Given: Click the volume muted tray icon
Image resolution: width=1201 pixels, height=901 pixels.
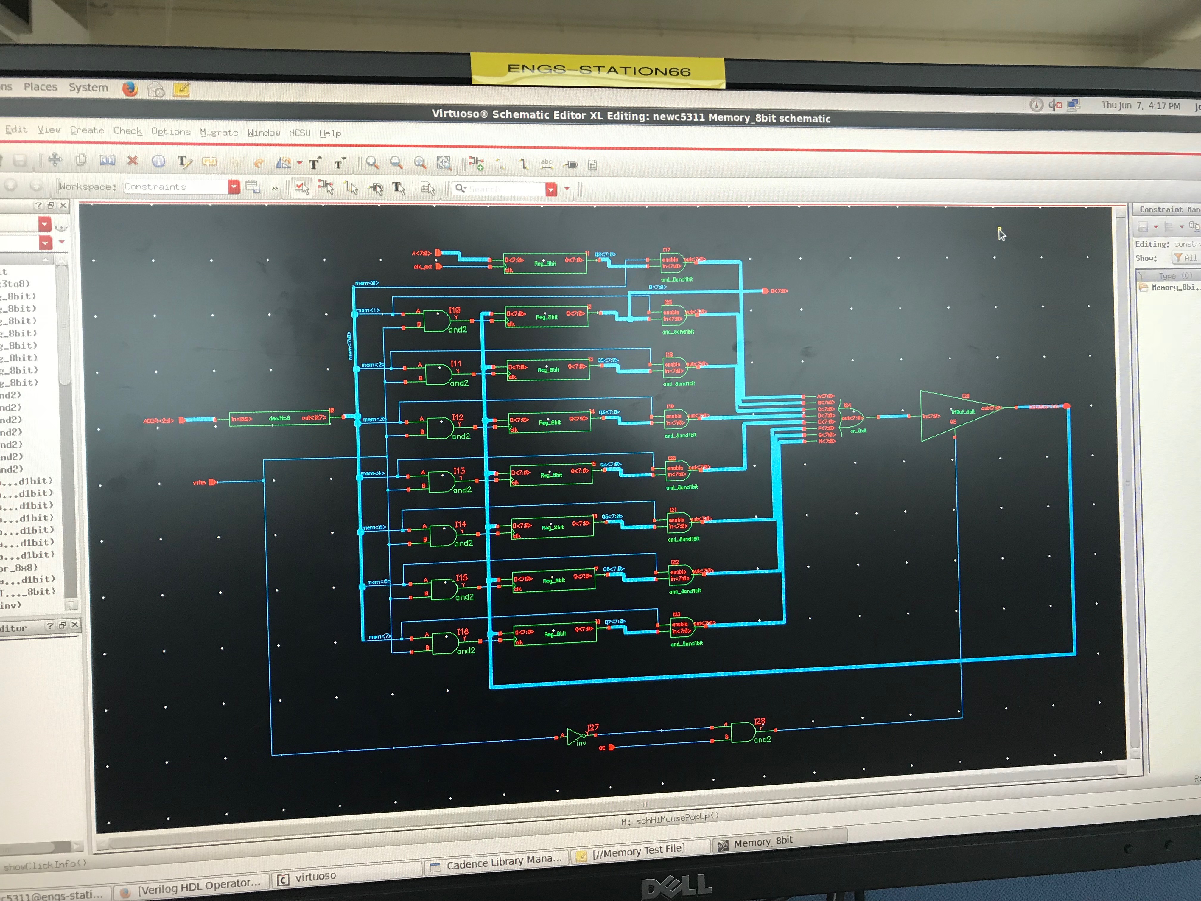Looking at the screenshot, I should click(x=1055, y=105).
